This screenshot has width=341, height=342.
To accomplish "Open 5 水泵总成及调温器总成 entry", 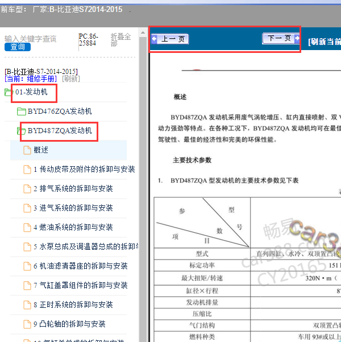I will (x=86, y=247).
